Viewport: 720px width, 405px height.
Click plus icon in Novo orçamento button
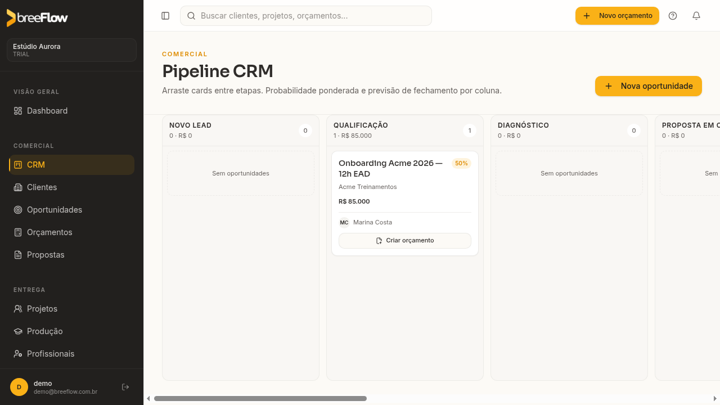click(x=587, y=16)
